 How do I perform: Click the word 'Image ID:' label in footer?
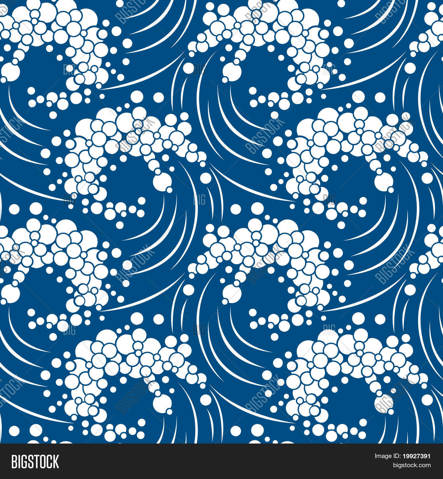(x=387, y=457)
